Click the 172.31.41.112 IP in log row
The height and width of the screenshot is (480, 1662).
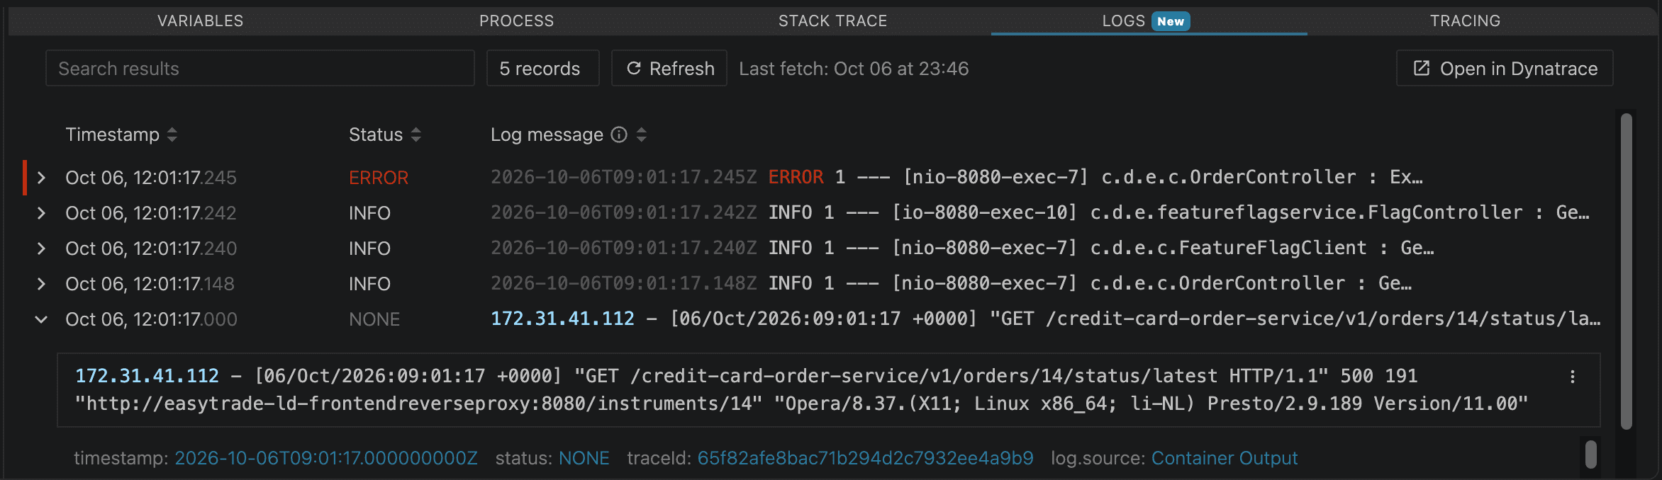(563, 319)
